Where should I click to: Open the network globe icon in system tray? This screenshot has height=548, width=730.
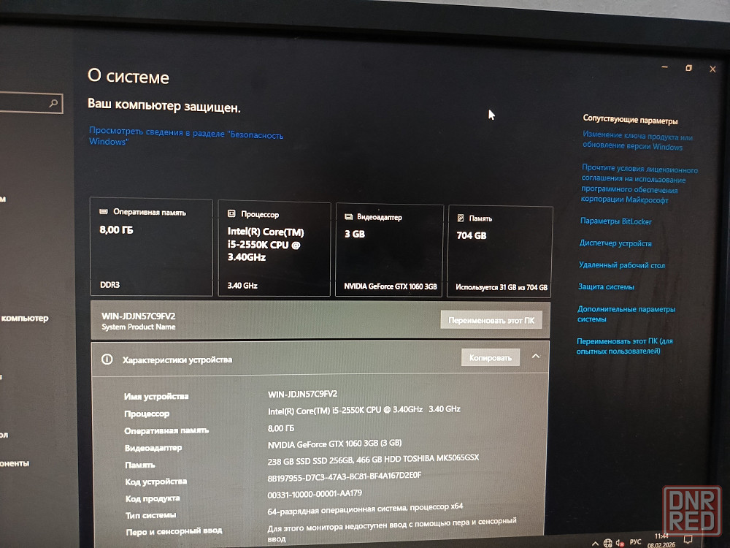[x=608, y=543]
